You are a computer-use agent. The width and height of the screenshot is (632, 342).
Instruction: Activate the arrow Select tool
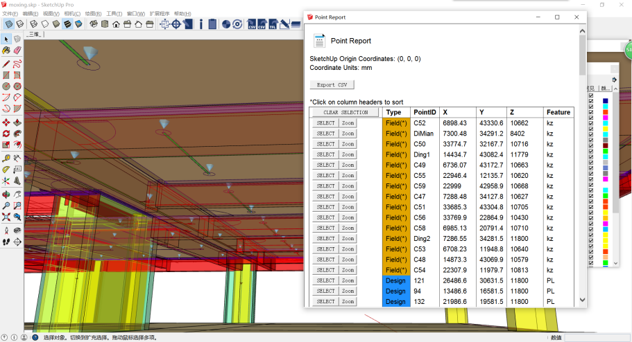click(6, 39)
